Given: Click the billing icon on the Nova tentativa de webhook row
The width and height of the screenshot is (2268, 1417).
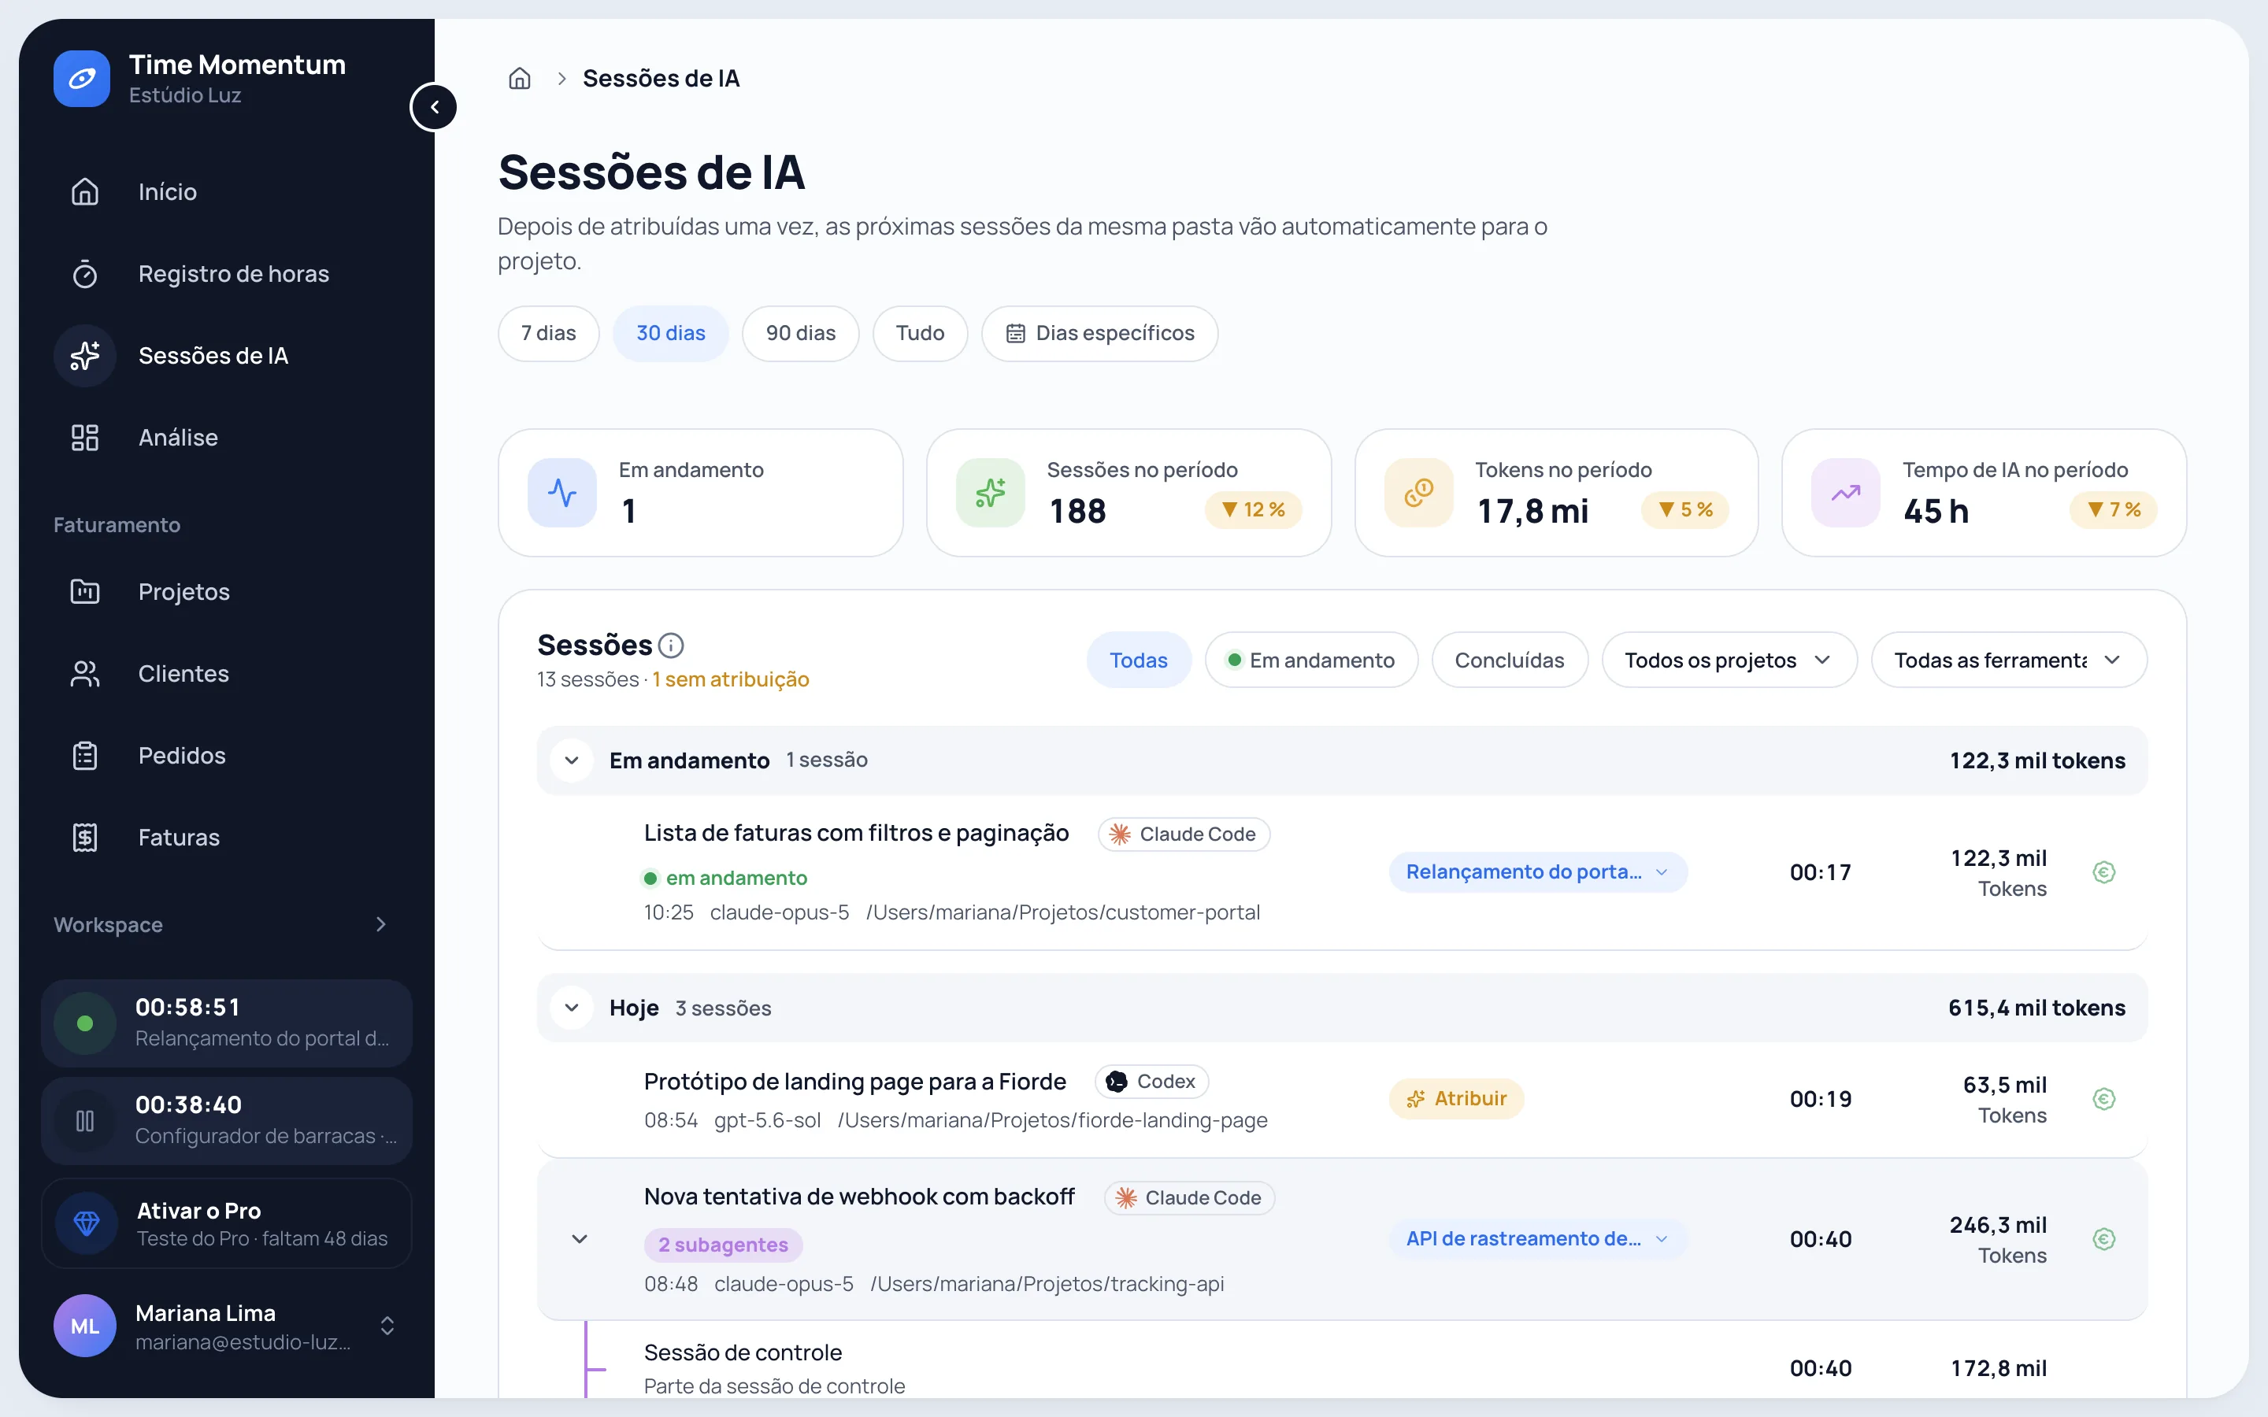Looking at the screenshot, I should (2104, 1239).
